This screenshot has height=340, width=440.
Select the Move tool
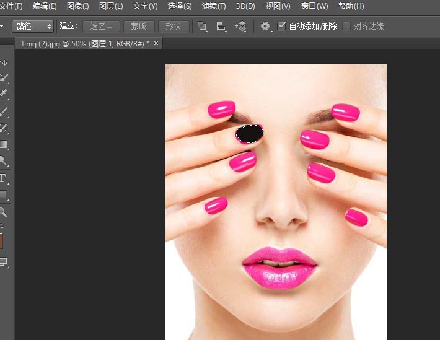(4, 63)
